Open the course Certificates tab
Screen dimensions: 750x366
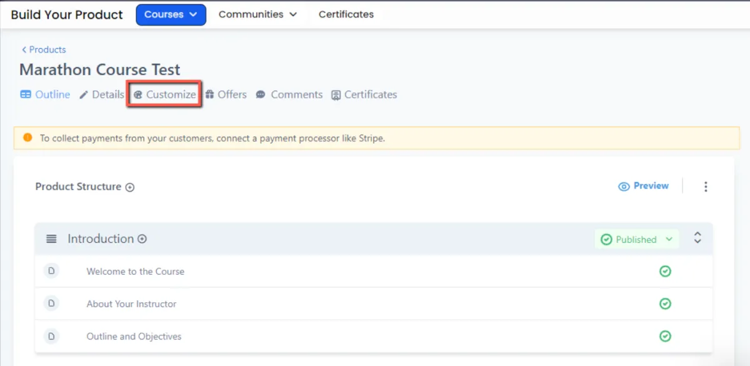click(364, 94)
